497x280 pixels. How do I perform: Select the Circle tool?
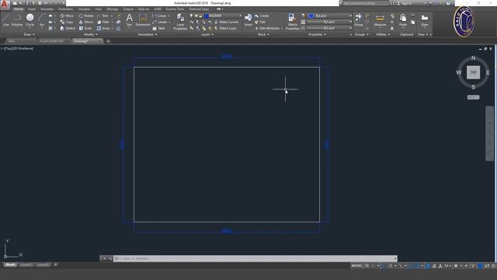30,20
